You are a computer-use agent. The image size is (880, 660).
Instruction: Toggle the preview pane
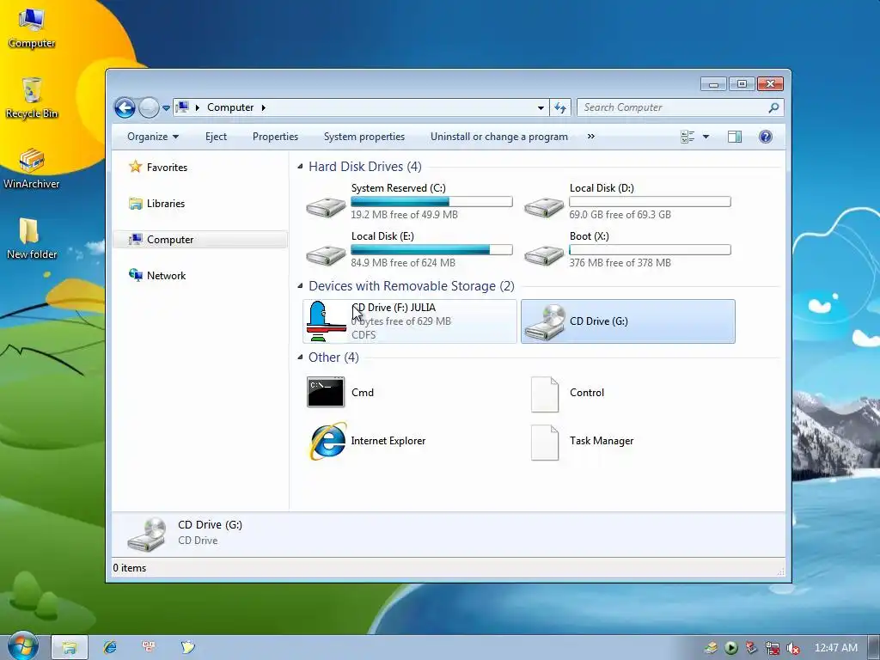pos(735,137)
